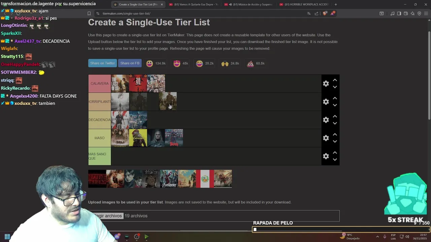Move HORRIPILANTE row up with arrow
The image size is (431, 242).
tap(335, 98)
